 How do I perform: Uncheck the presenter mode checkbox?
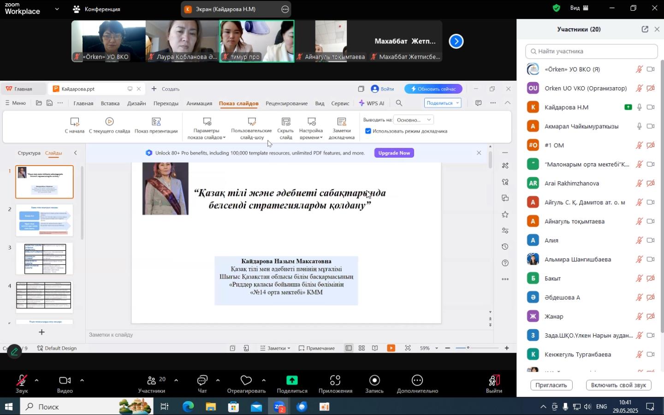pos(368,131)
